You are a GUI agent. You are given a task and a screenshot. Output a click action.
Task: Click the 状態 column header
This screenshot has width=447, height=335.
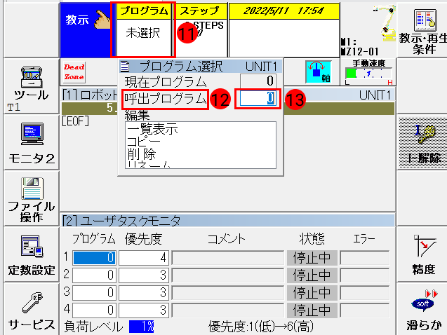click(x=312, y=239)
